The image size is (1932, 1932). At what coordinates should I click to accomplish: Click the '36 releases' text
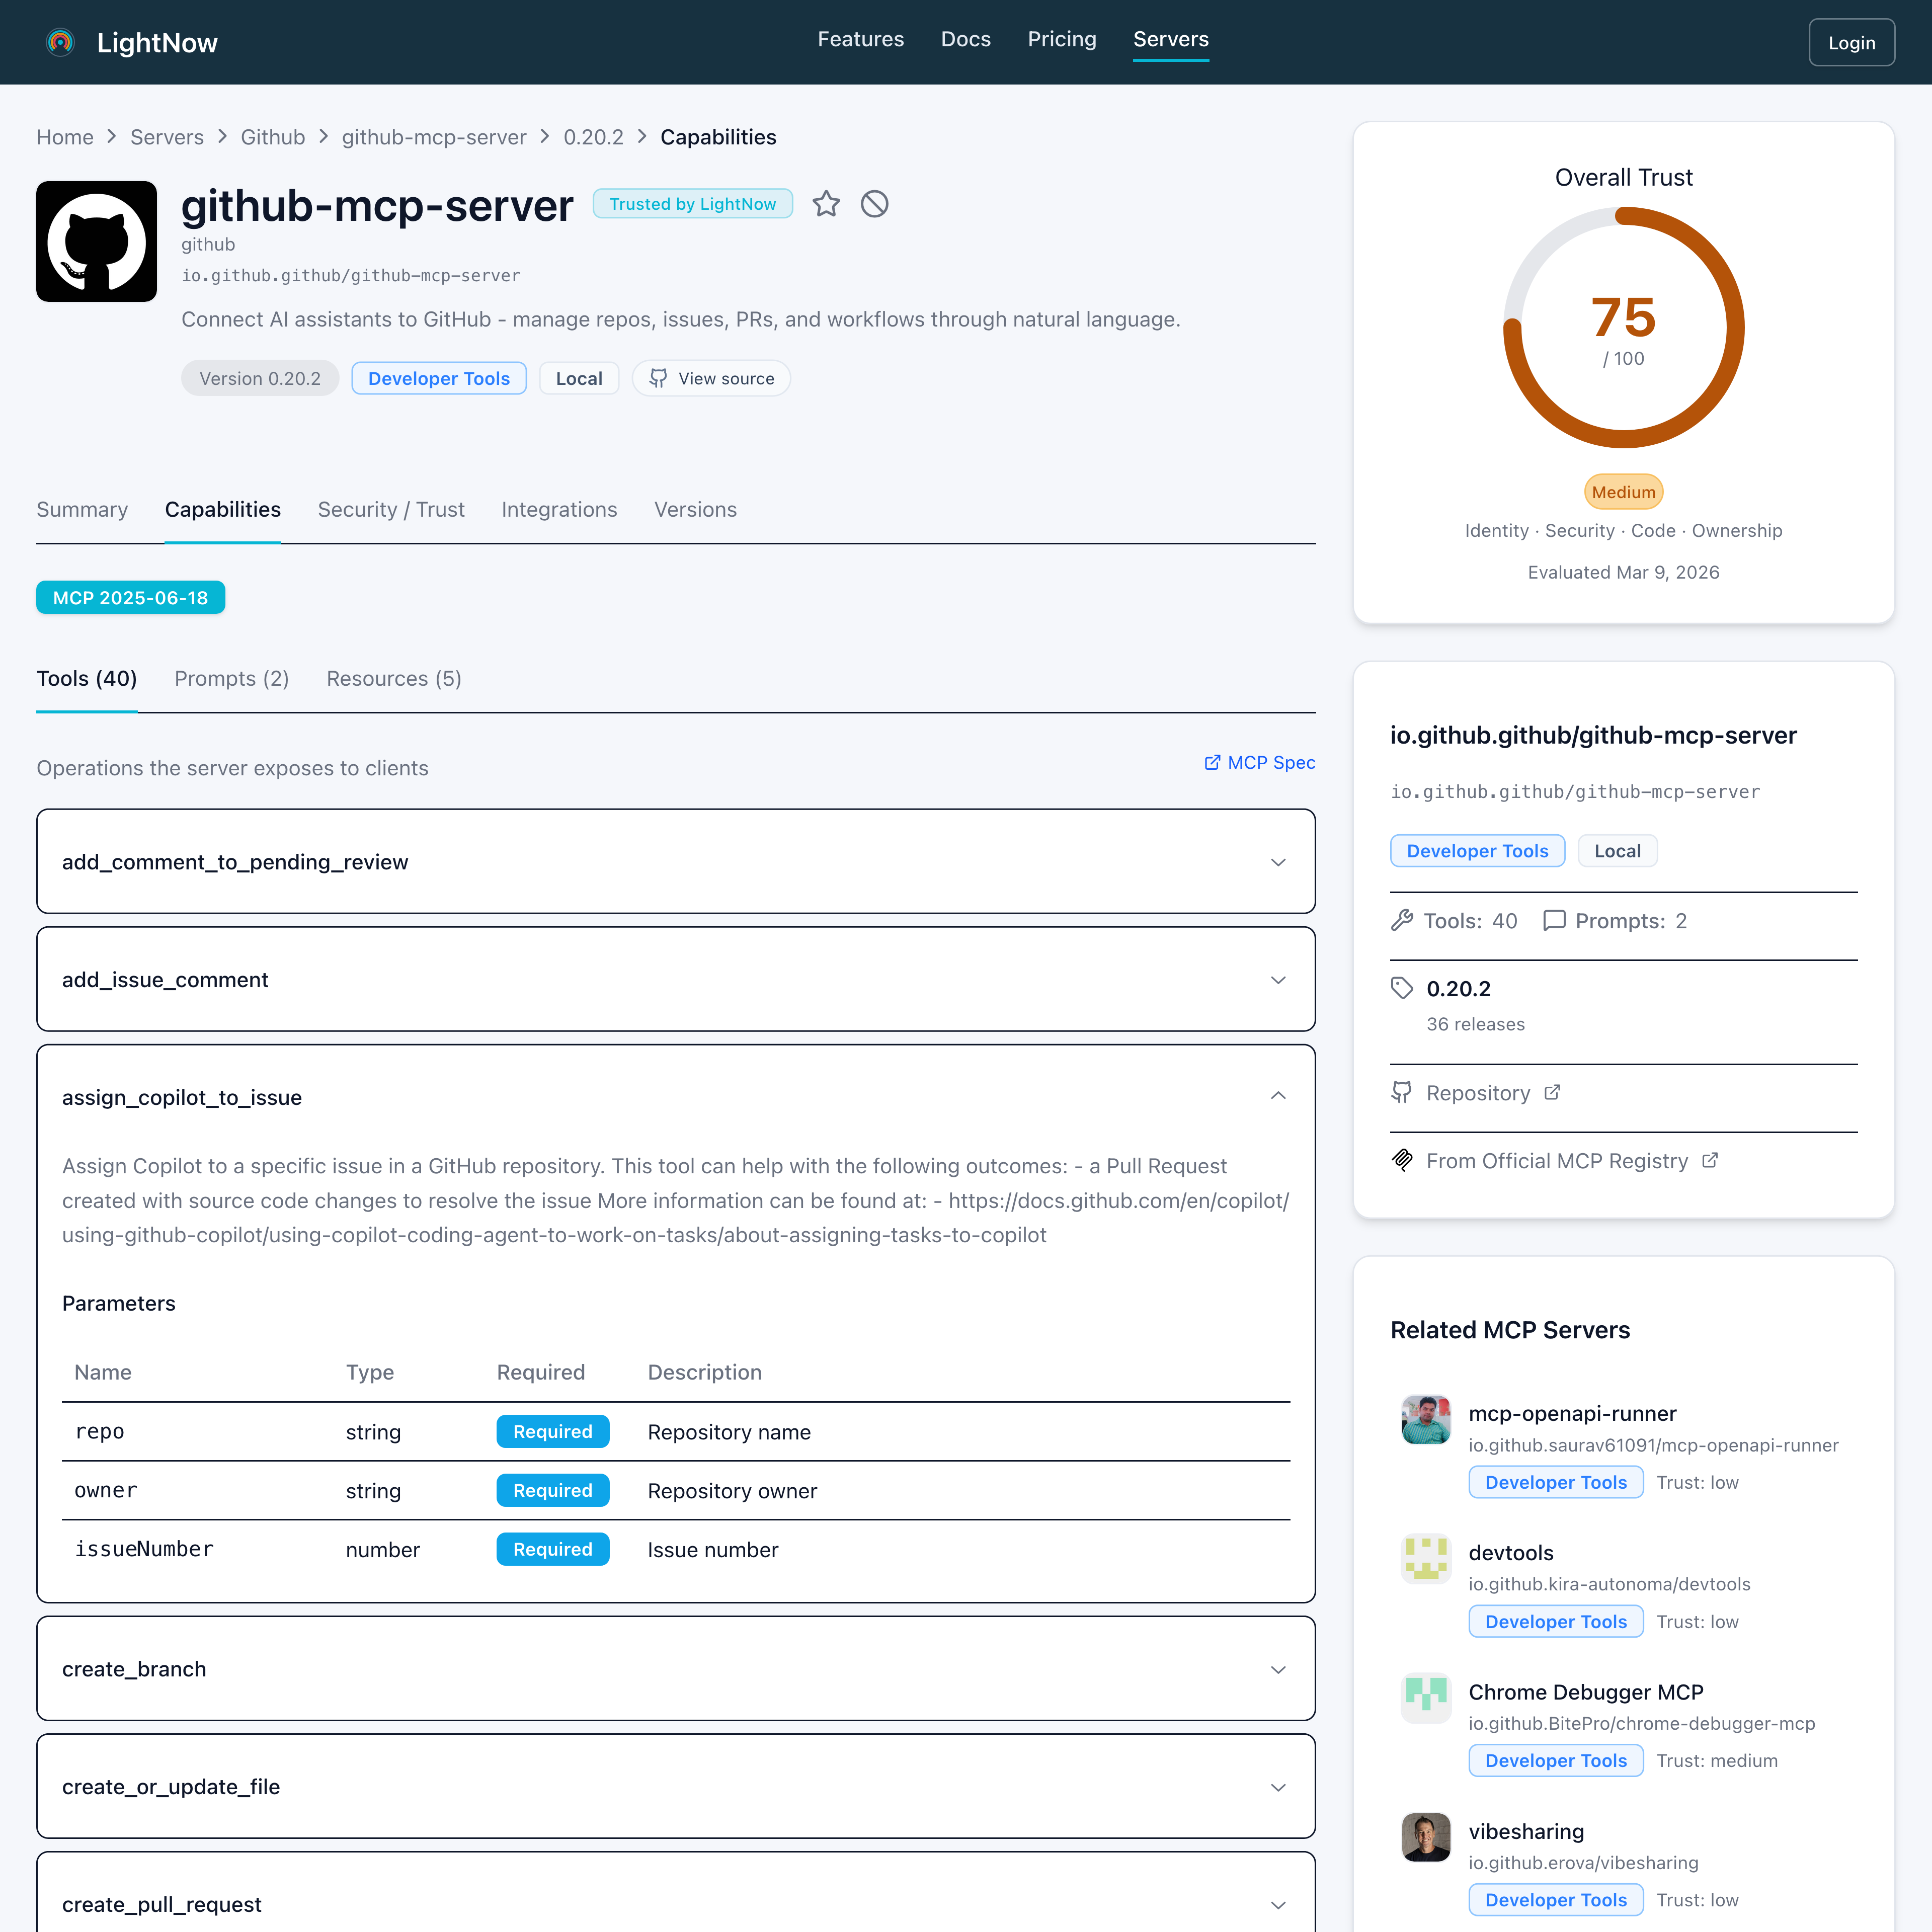click(1475, 1024)
